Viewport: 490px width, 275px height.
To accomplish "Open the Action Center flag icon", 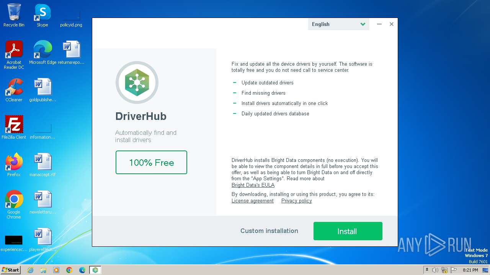I will (454, 270).
